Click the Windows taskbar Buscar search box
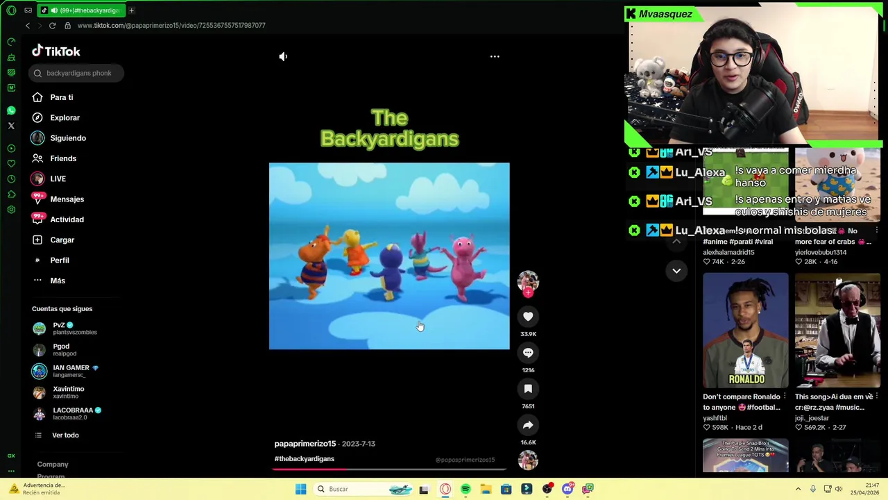 pos(364,489)
